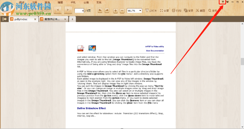
Task: Switch to the pdfptvdoc tab
Action: tap(23, 19)
